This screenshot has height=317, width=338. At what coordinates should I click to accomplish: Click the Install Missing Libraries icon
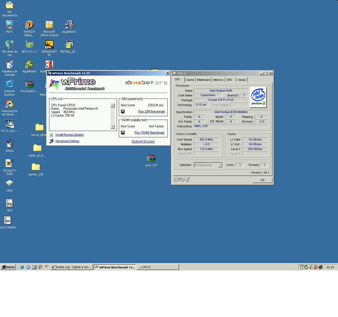(51, 135)
